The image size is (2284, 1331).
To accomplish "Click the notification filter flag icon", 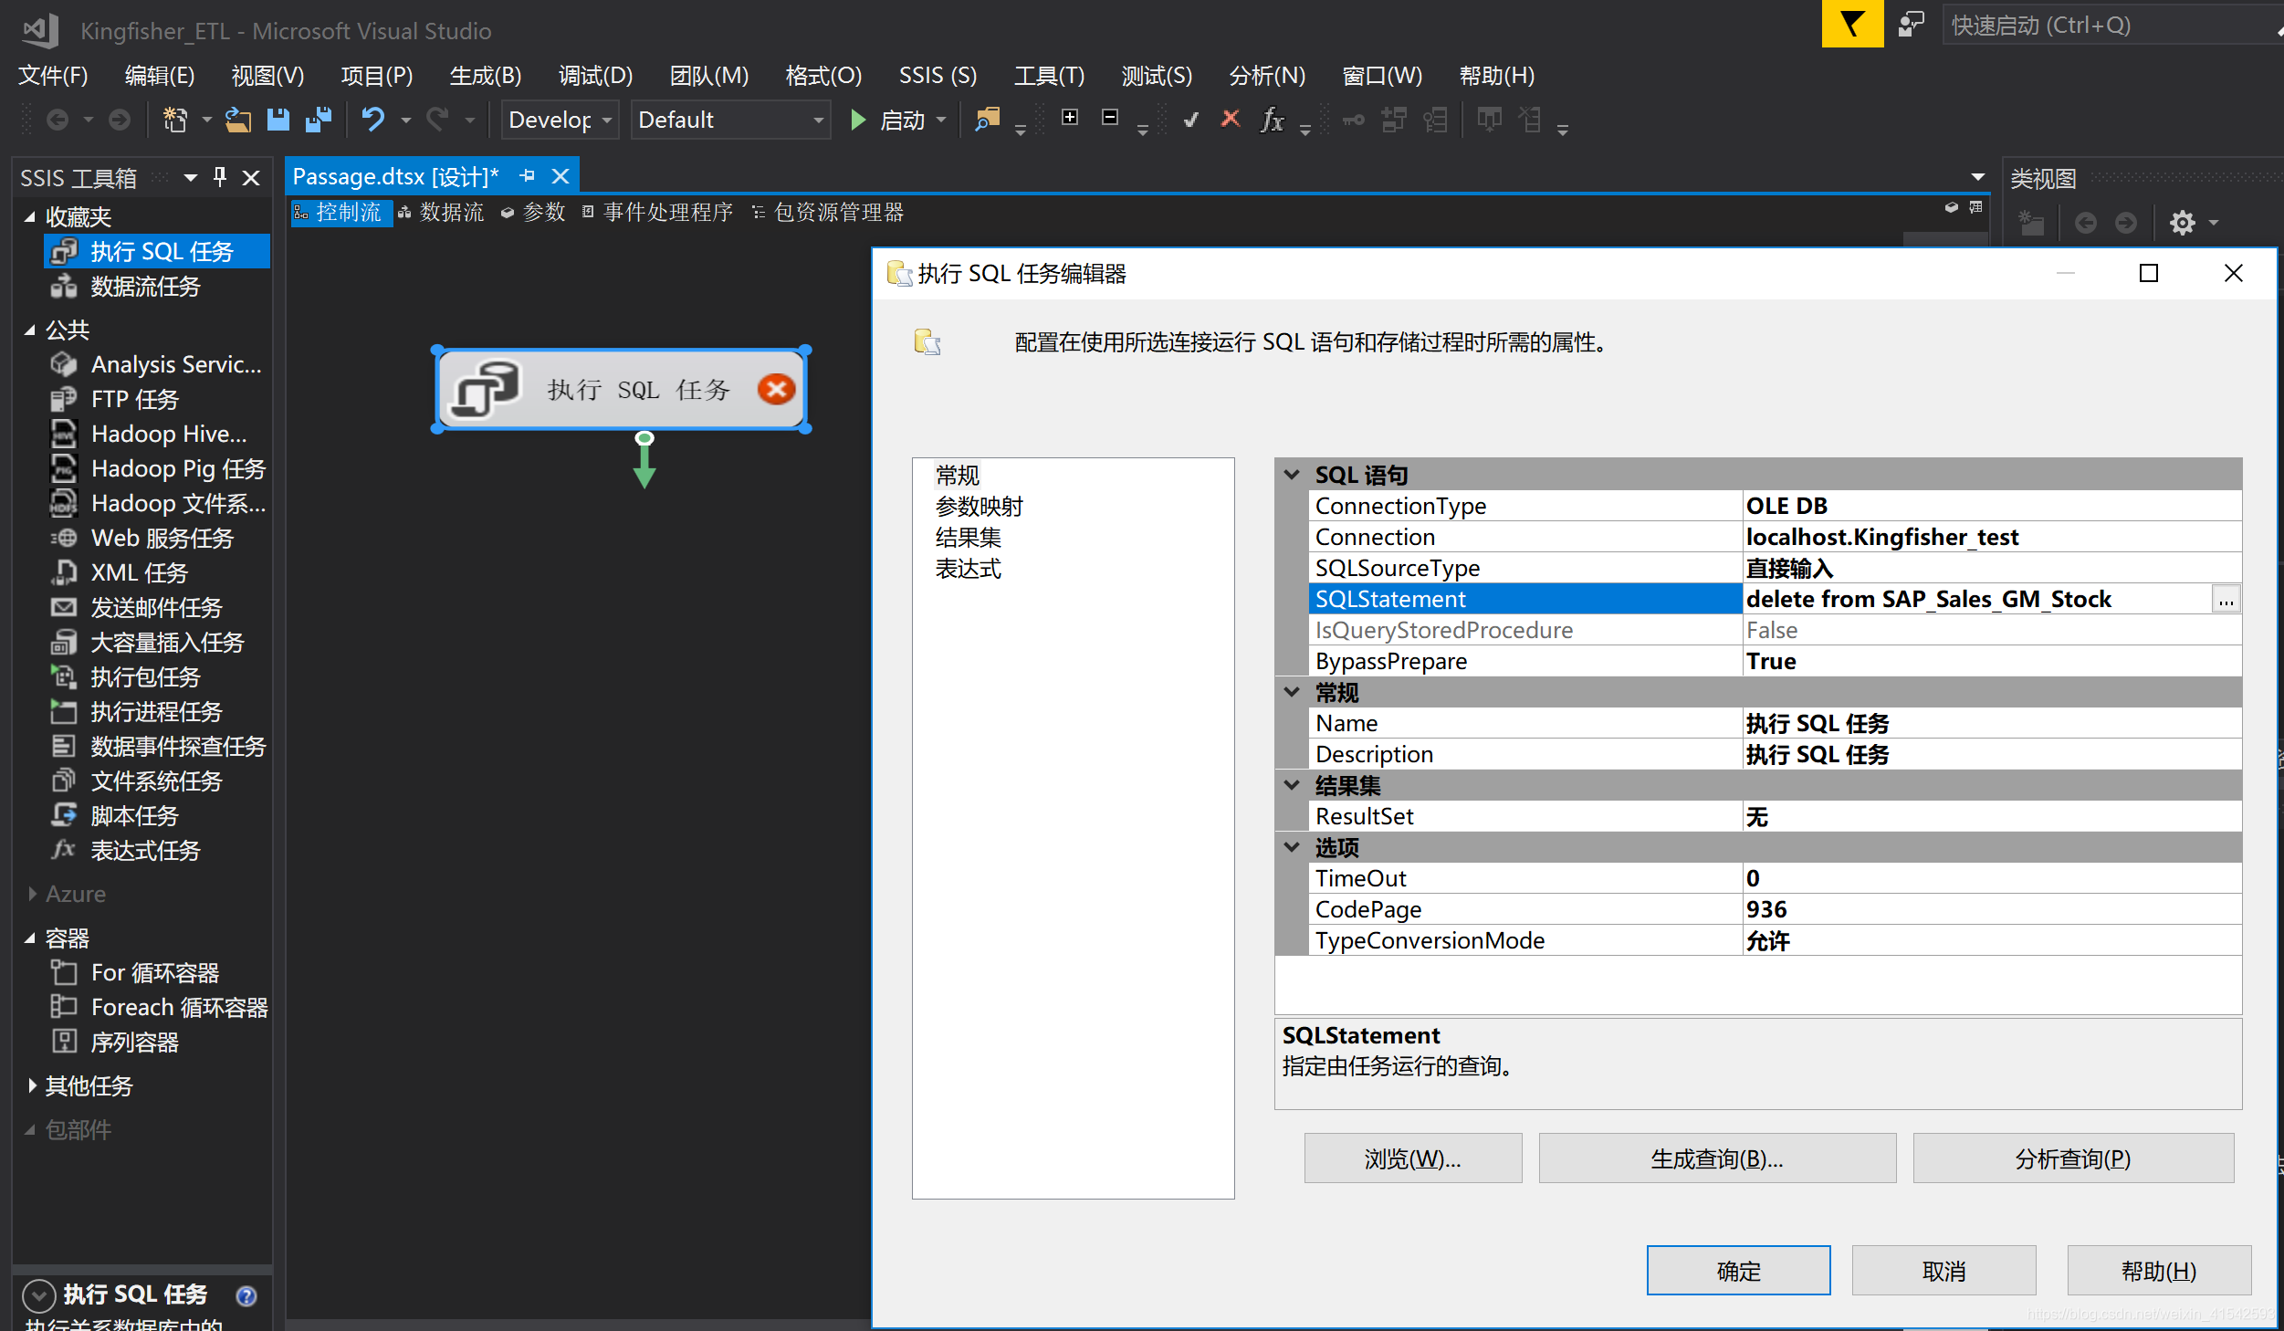I will pos(1851,25).
